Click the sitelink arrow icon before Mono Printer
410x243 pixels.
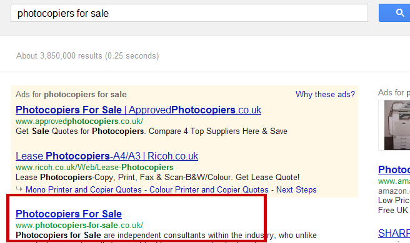(19, 189)
